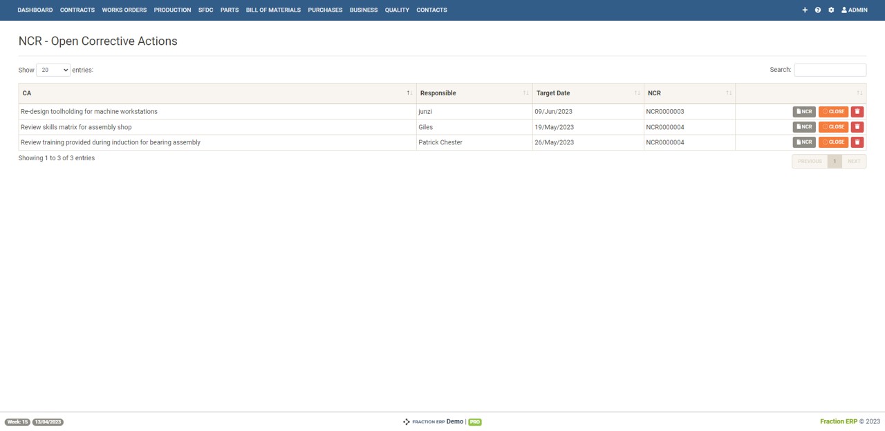This screenshot has width=885, height=431.
Task: Close the Re-design toolholding corrective action
Action: [x=833, y=112]
